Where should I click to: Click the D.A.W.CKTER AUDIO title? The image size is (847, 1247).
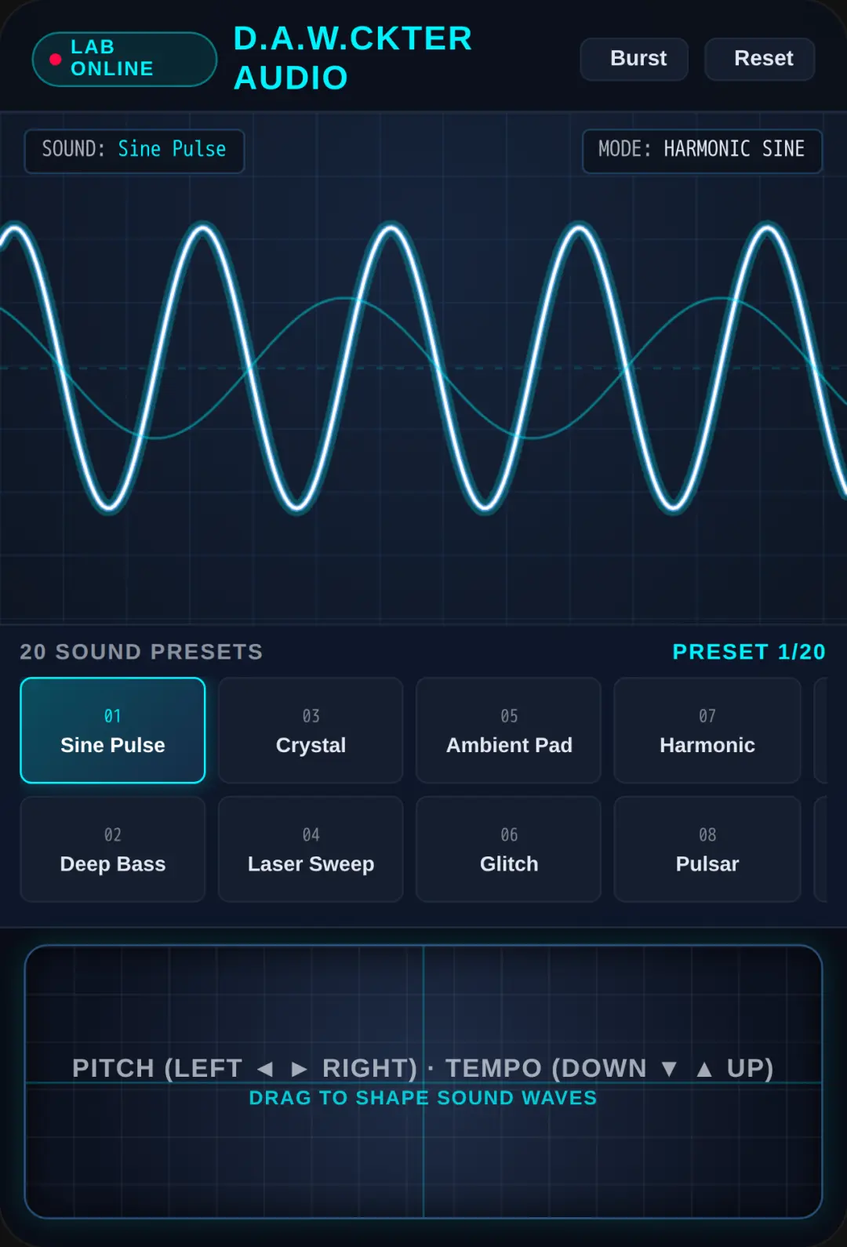point(353,58)
